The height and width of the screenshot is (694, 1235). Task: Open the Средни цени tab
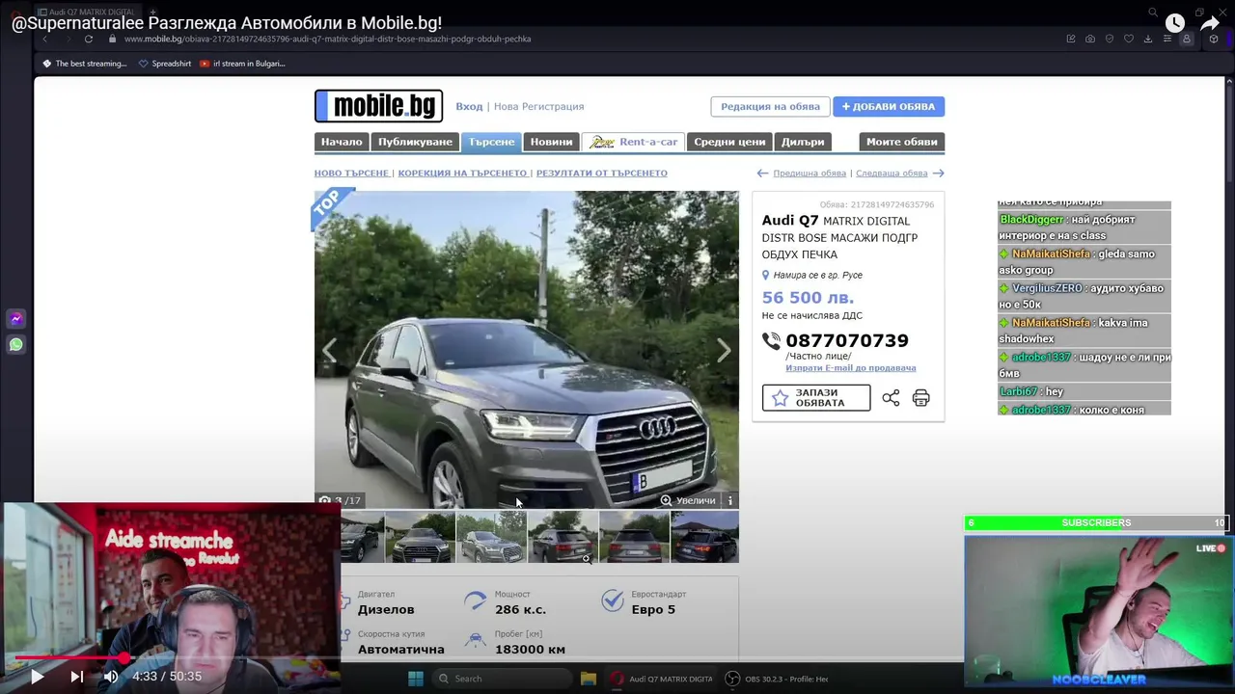click(x=729, y=142)
